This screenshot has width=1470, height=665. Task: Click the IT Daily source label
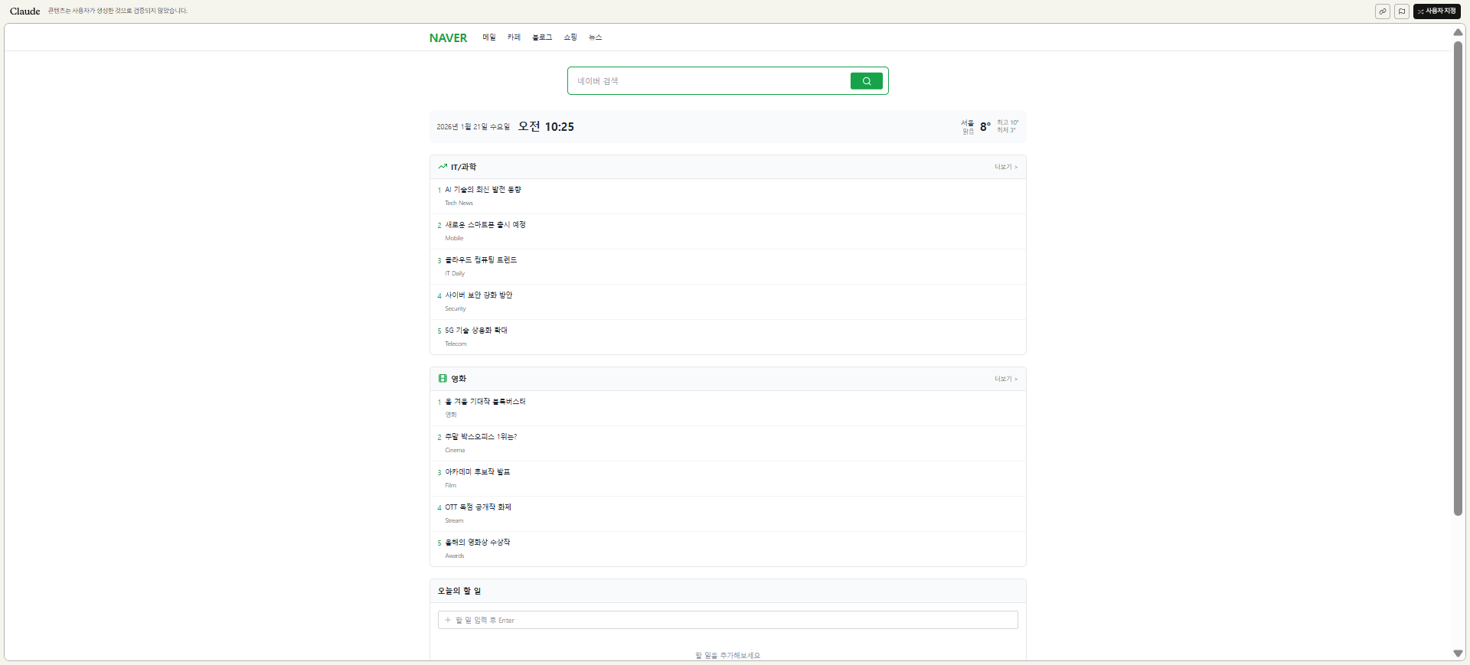click(455, 274)
